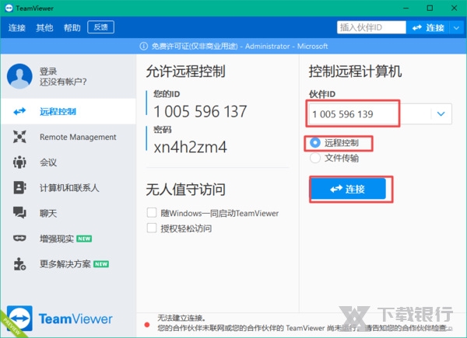Click the computers and contacts book icon
The image size is (467, 338).
(19, 187)
